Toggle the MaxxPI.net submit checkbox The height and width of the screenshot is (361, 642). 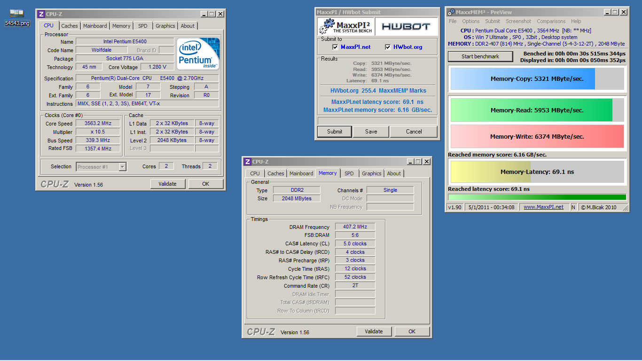335,47
